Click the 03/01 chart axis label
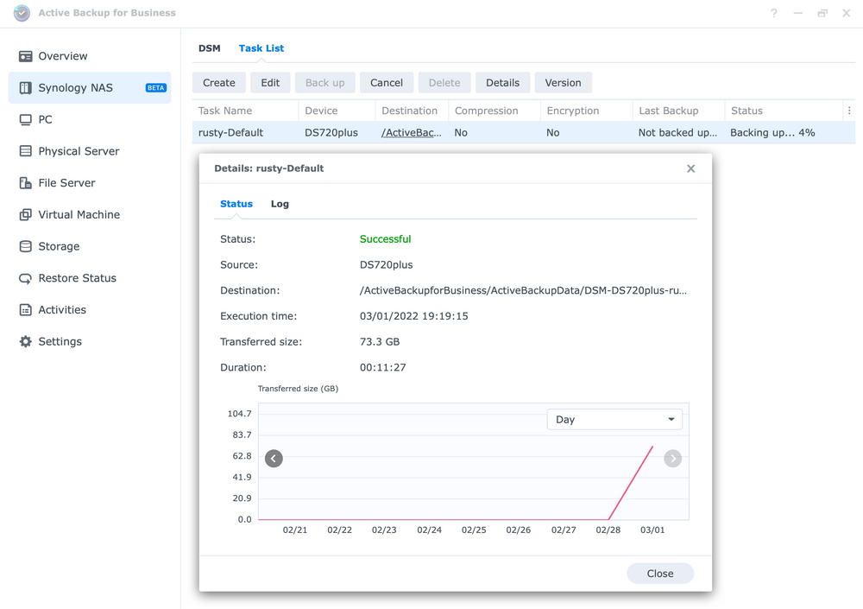The width and height of the screenshot is (863, 609). pyautogui.click(x=652, y=530)
